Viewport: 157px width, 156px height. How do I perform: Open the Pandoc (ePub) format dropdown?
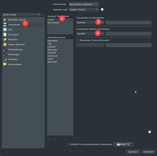click(x=21, y=15)
